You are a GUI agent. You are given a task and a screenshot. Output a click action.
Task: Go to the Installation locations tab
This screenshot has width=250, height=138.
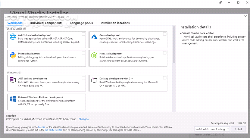[x=115, y=23]
